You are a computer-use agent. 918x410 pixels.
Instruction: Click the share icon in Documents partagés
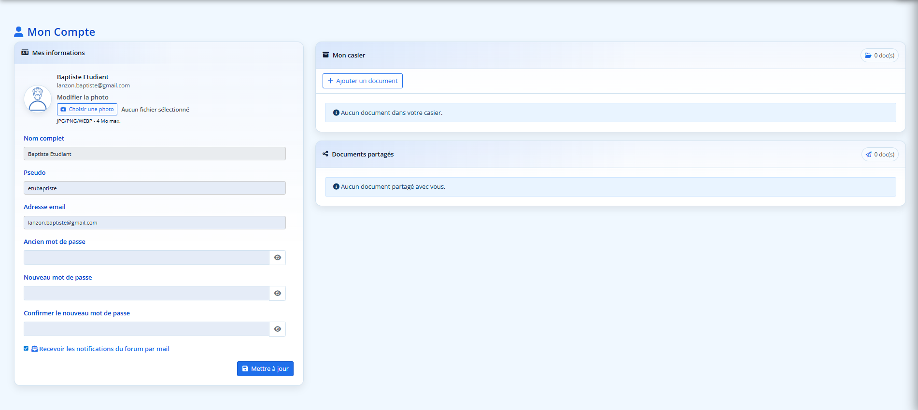(325, 154)
